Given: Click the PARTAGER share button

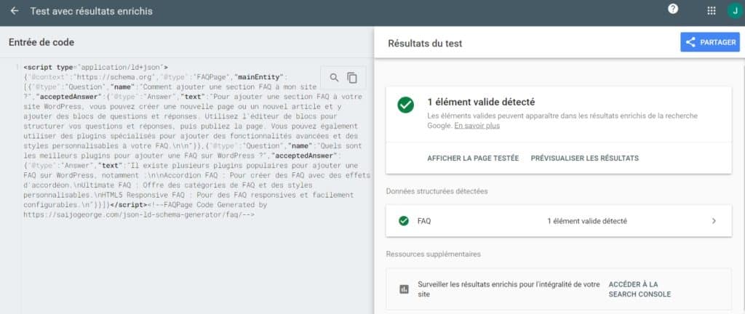Looking at the screenshot, I should (x=710, y=42).
